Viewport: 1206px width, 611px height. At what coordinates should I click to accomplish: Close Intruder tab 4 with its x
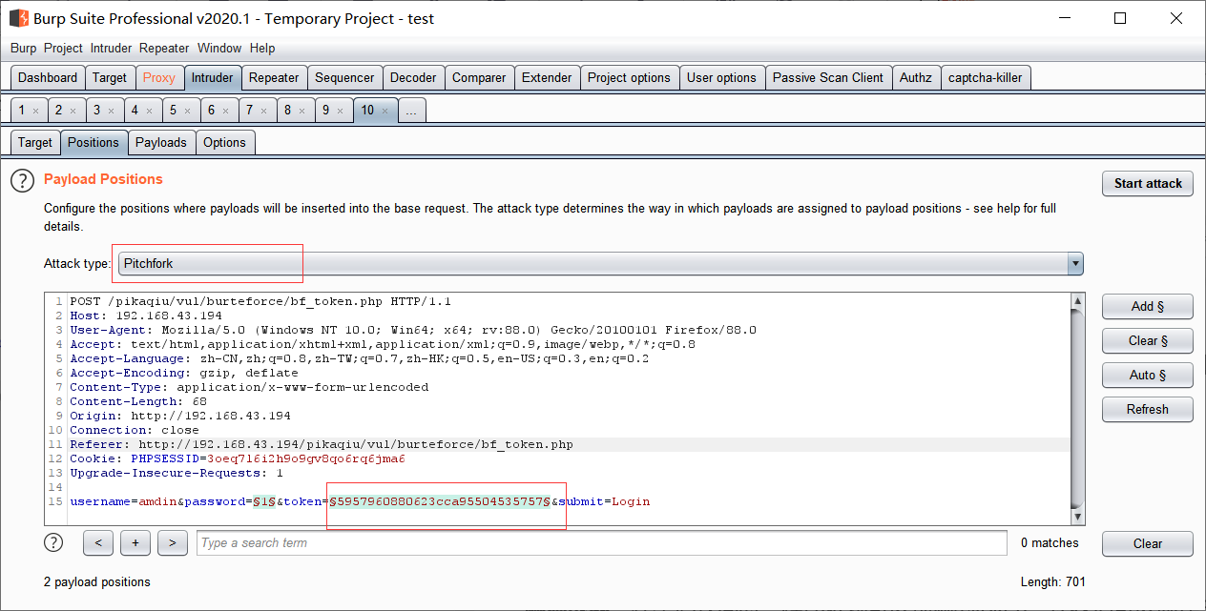pyautogui.click(x=149, y=111)
